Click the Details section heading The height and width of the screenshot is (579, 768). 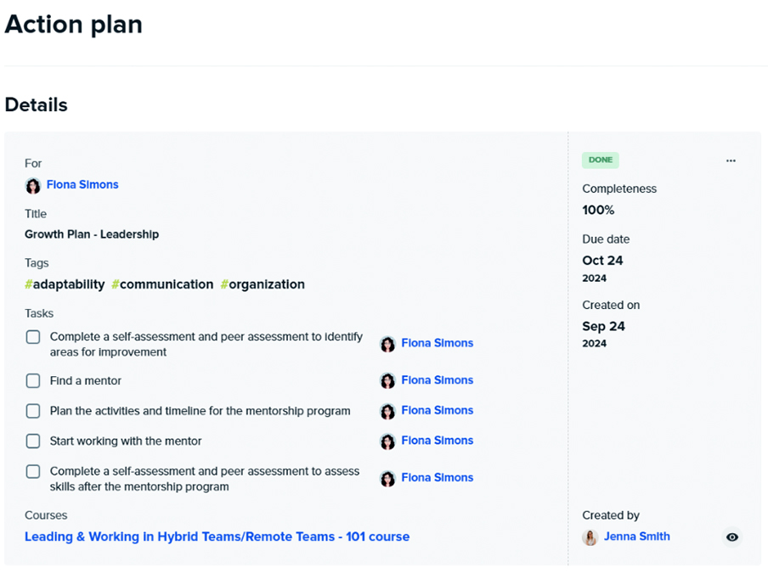point(37,104)
